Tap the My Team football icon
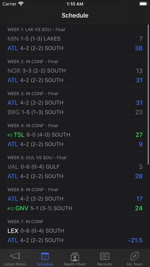Screen dimensions: 150x267 [x=135, y=256]
